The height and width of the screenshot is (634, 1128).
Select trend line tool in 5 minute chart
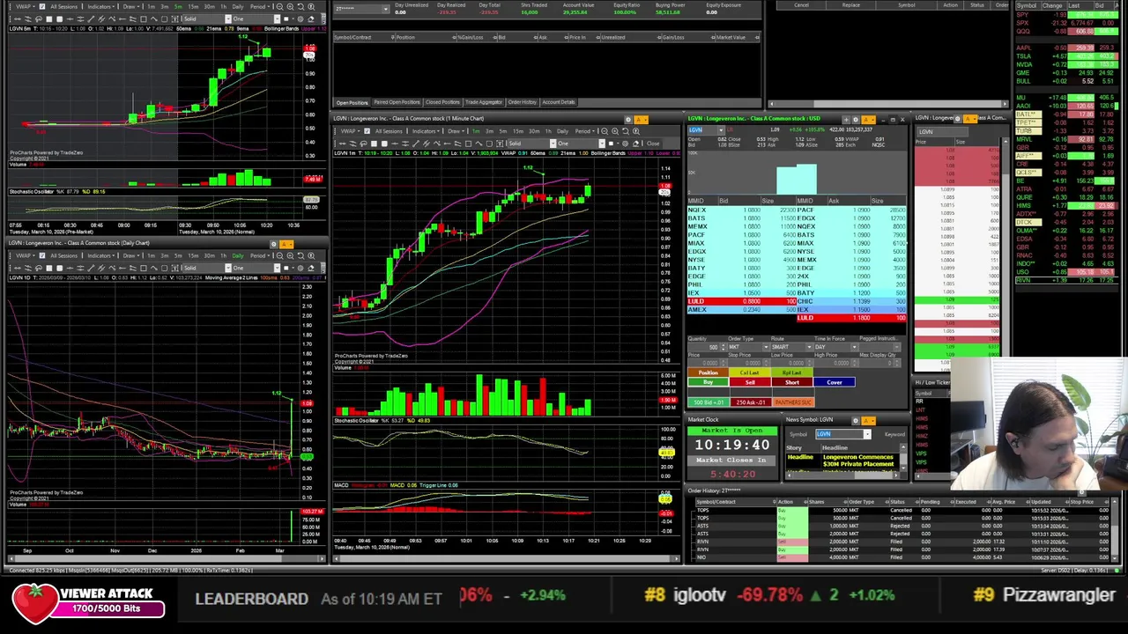click(x=91, y=19)
